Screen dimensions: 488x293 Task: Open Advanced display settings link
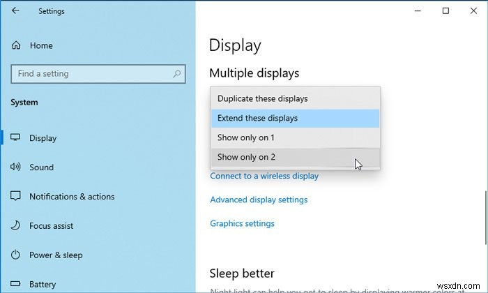coord(259,200)
